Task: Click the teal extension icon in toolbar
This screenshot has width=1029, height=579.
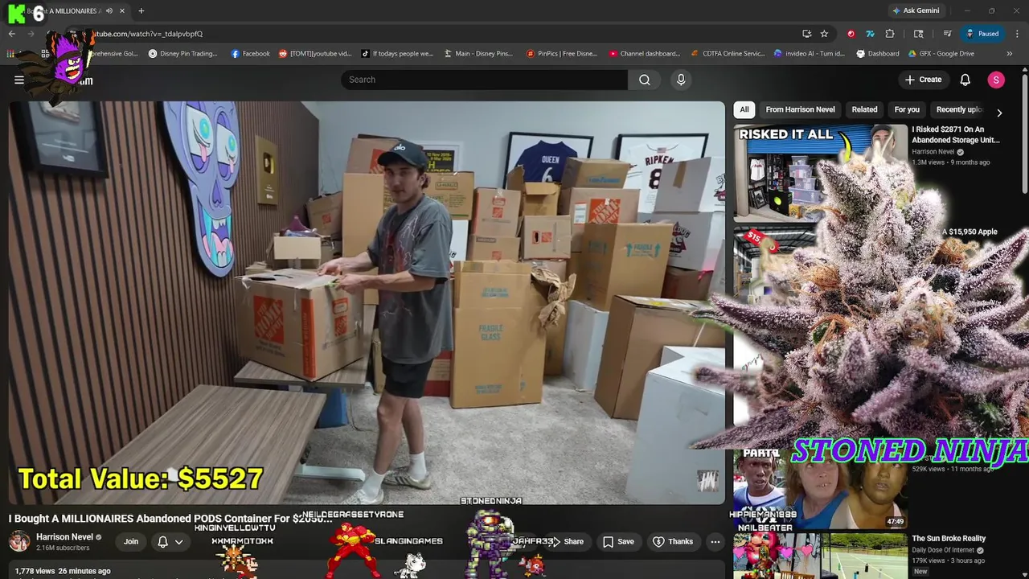Action: (870, 34)
